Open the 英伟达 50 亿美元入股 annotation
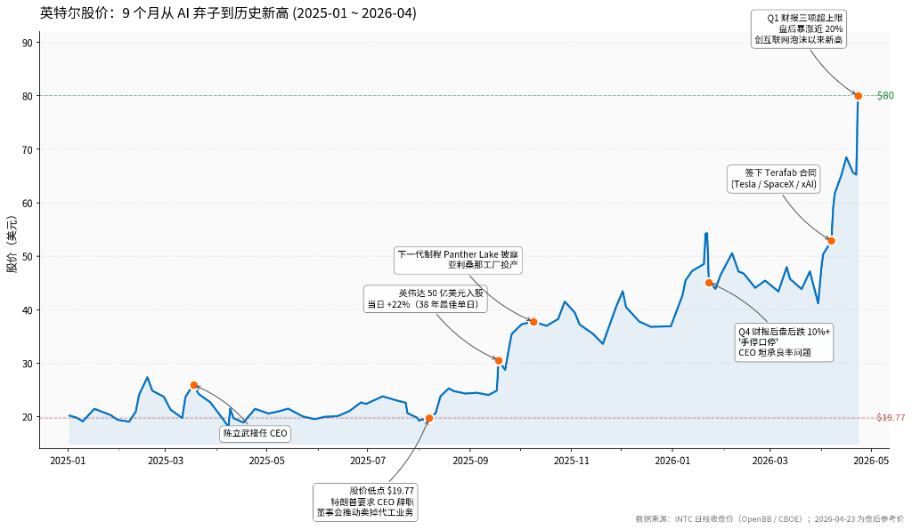The width and height of the screenshot is (912, 530). [x=425, y=296]
